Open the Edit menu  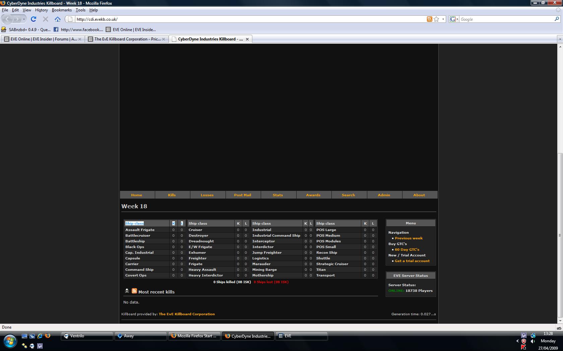coord(15,10)
